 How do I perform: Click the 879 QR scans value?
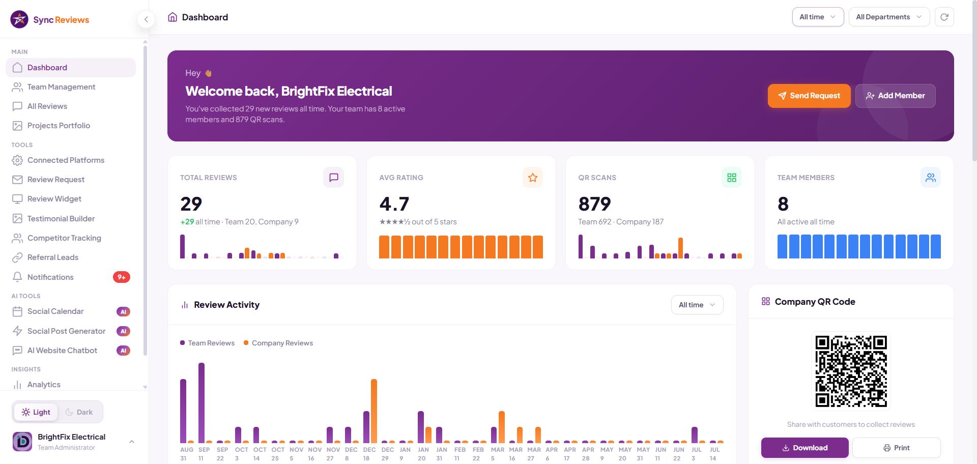click(x=594, y=204)
